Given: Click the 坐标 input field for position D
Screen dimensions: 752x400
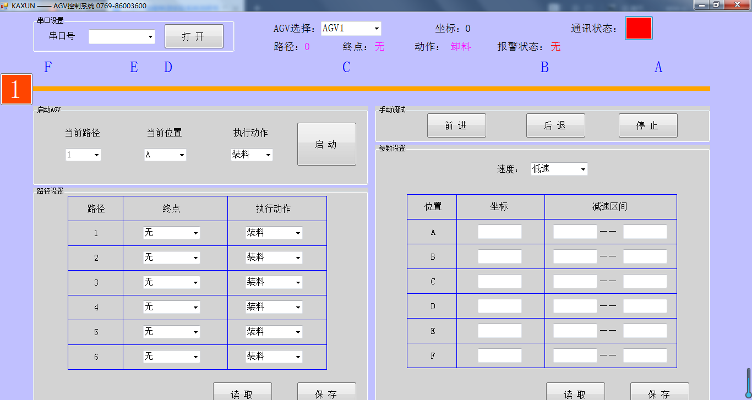Looking at the screenshot, I should coord(500,306).
